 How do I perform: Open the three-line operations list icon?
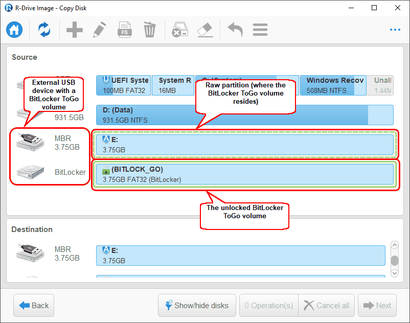click(x=260, y=30)
